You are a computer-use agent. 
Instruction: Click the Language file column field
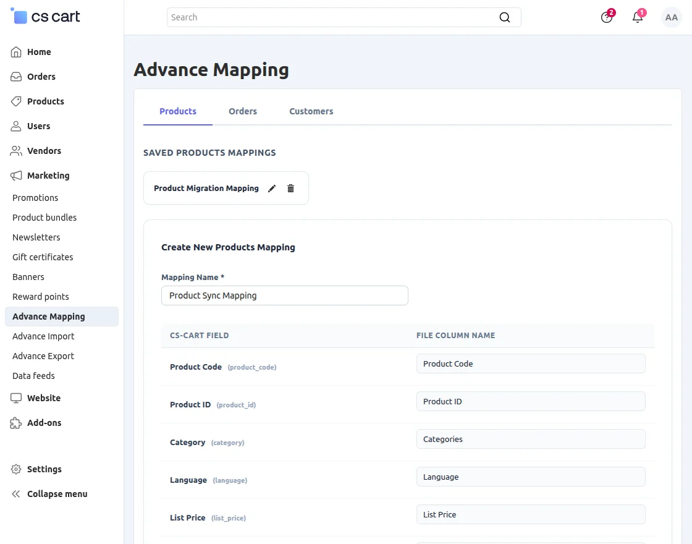(x=531, y=477)
